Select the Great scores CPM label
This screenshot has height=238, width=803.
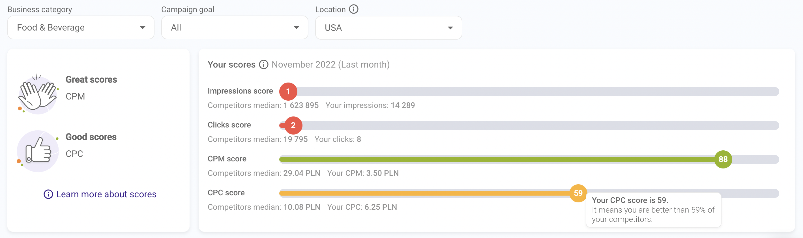pos(75,97)
